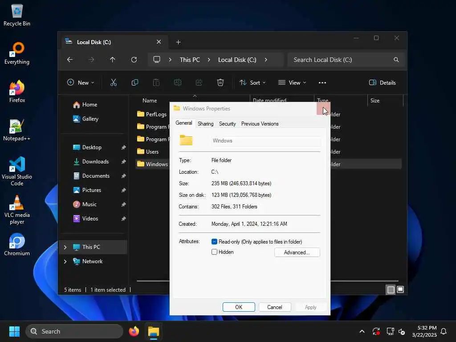Viewport: 456px width, 342px height.
Task: Click the Cut scissors icon in toolbar
Action: coord(114,82)
